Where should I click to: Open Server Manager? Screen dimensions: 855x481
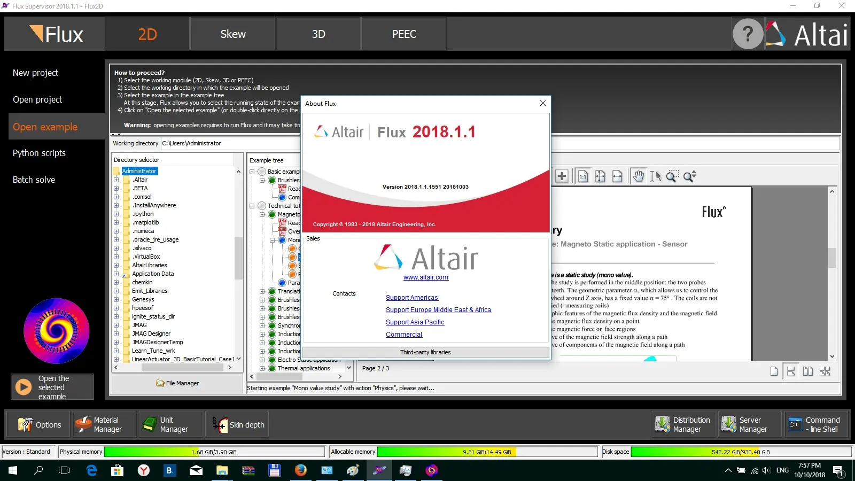[750, 425]
